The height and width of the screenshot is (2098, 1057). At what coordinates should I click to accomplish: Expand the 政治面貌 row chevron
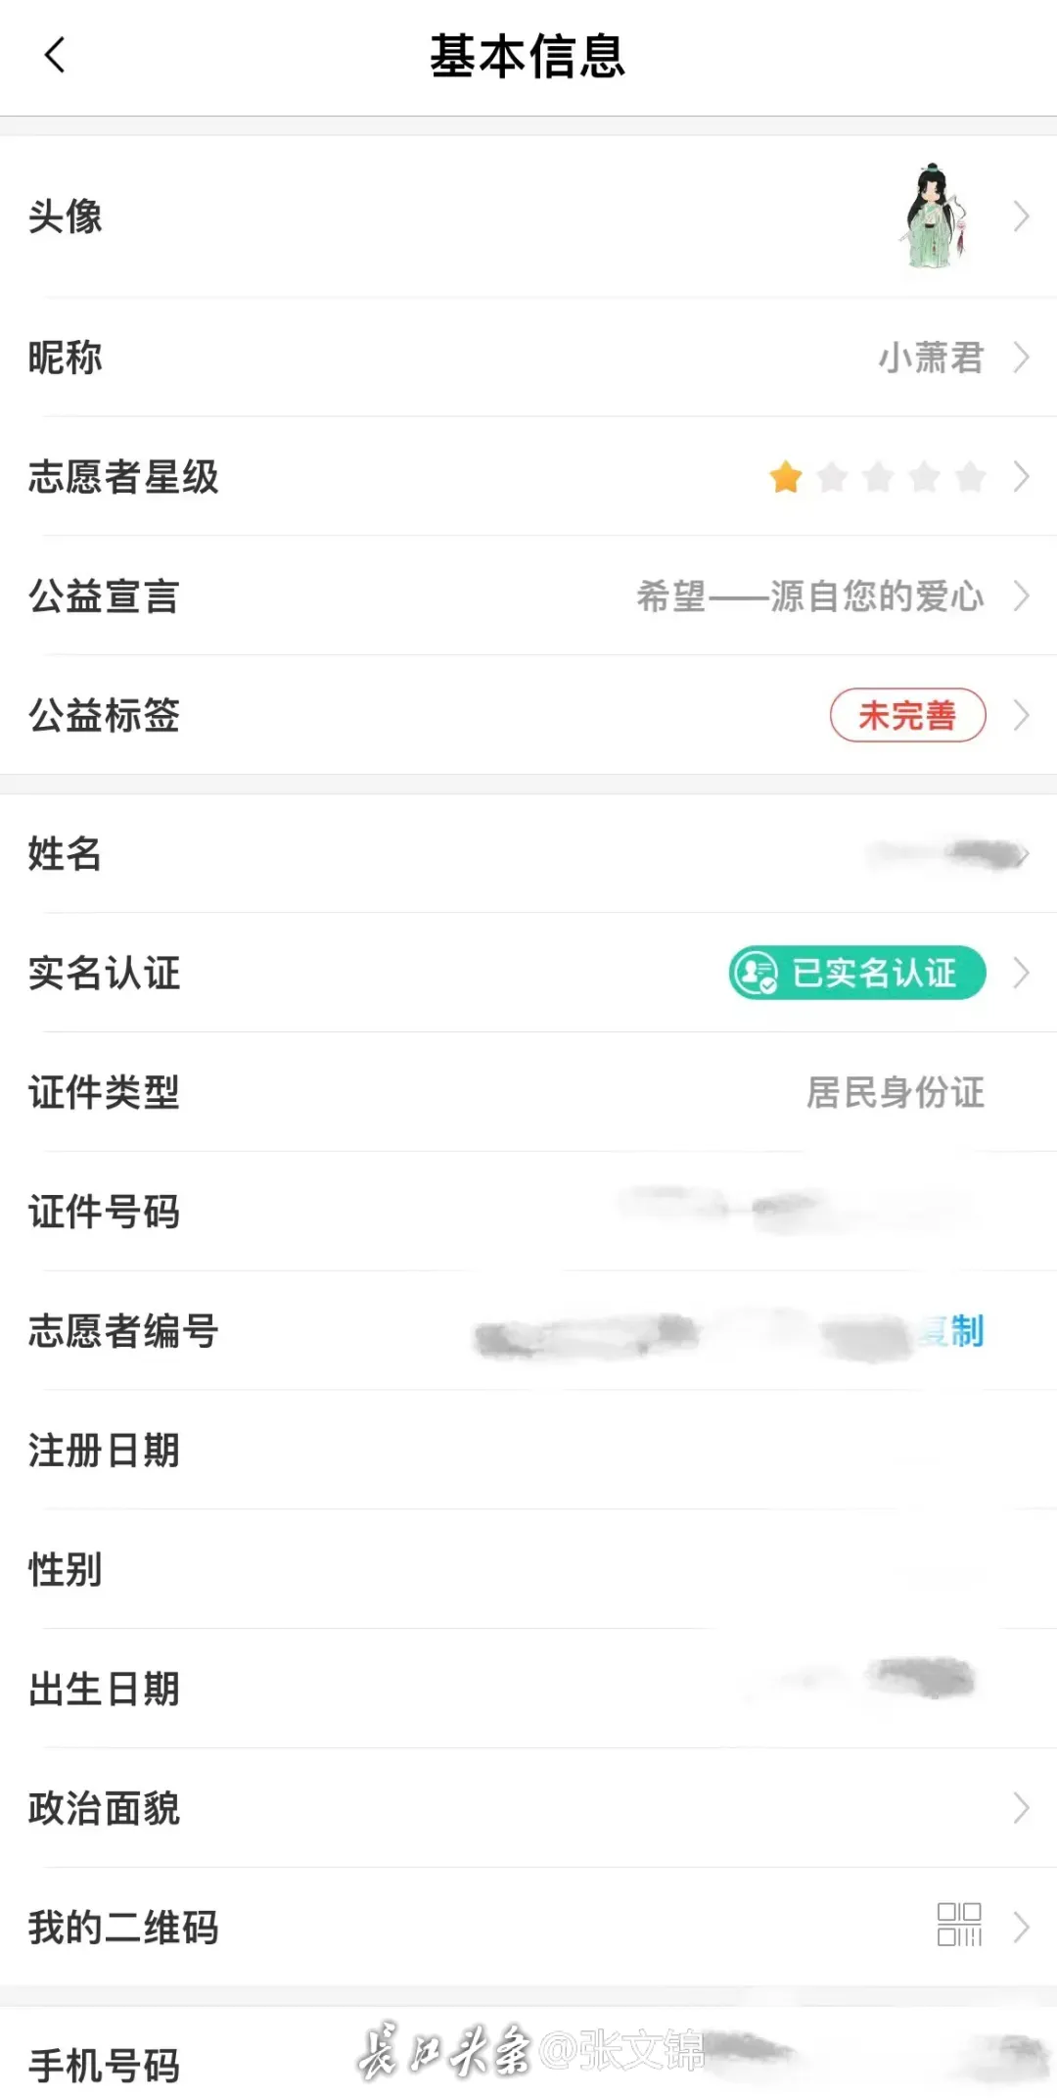[x=1021, y=1808]
